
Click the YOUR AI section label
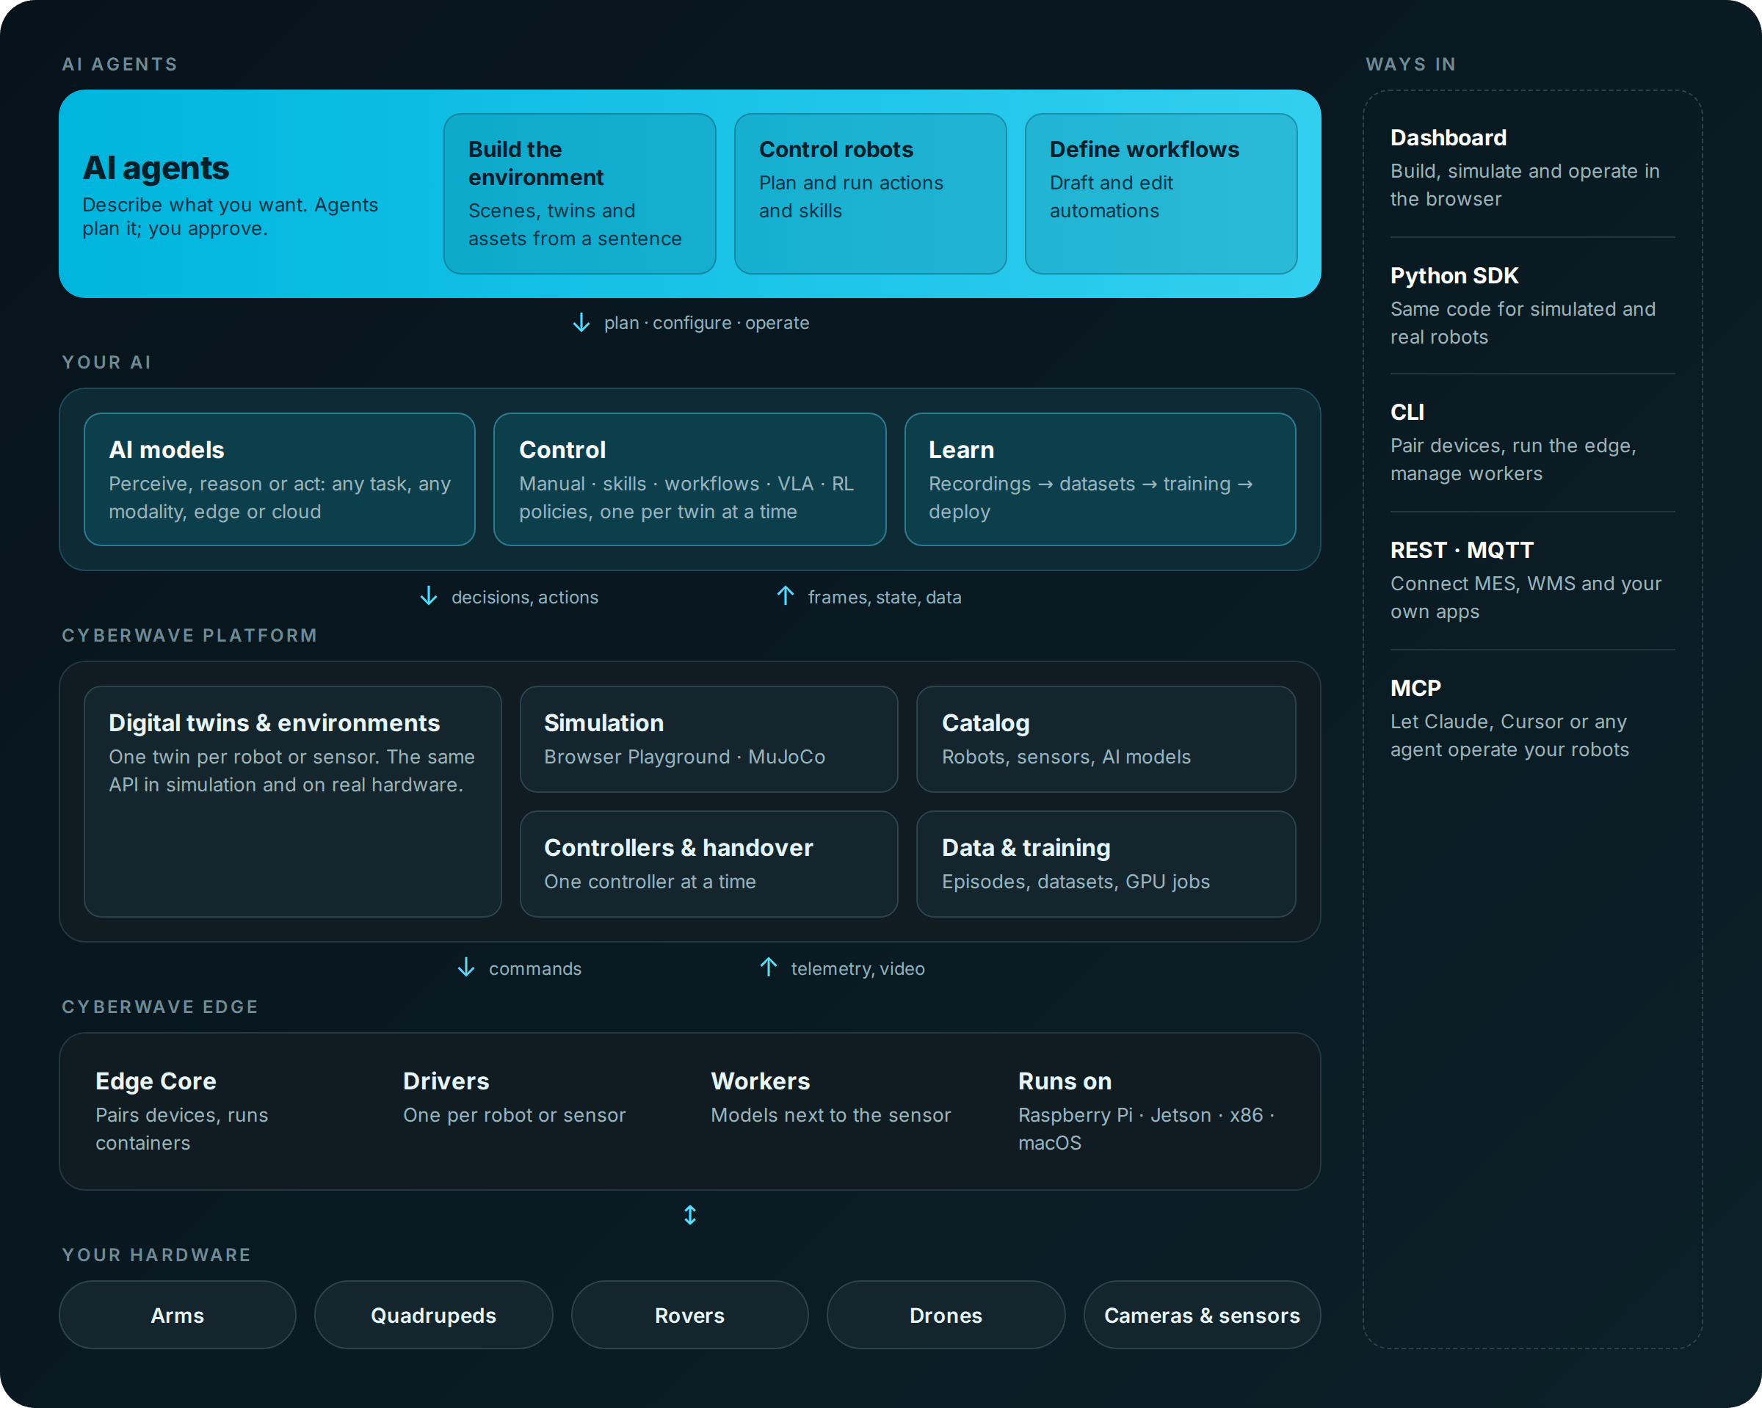(x=107, y=362)
